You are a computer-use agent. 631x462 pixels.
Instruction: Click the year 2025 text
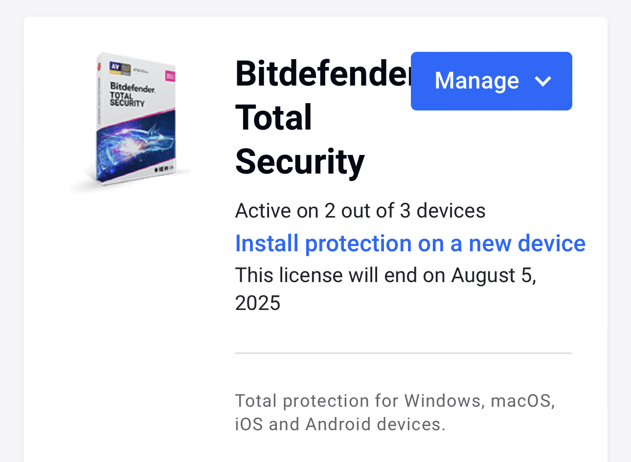pos(258,303)
